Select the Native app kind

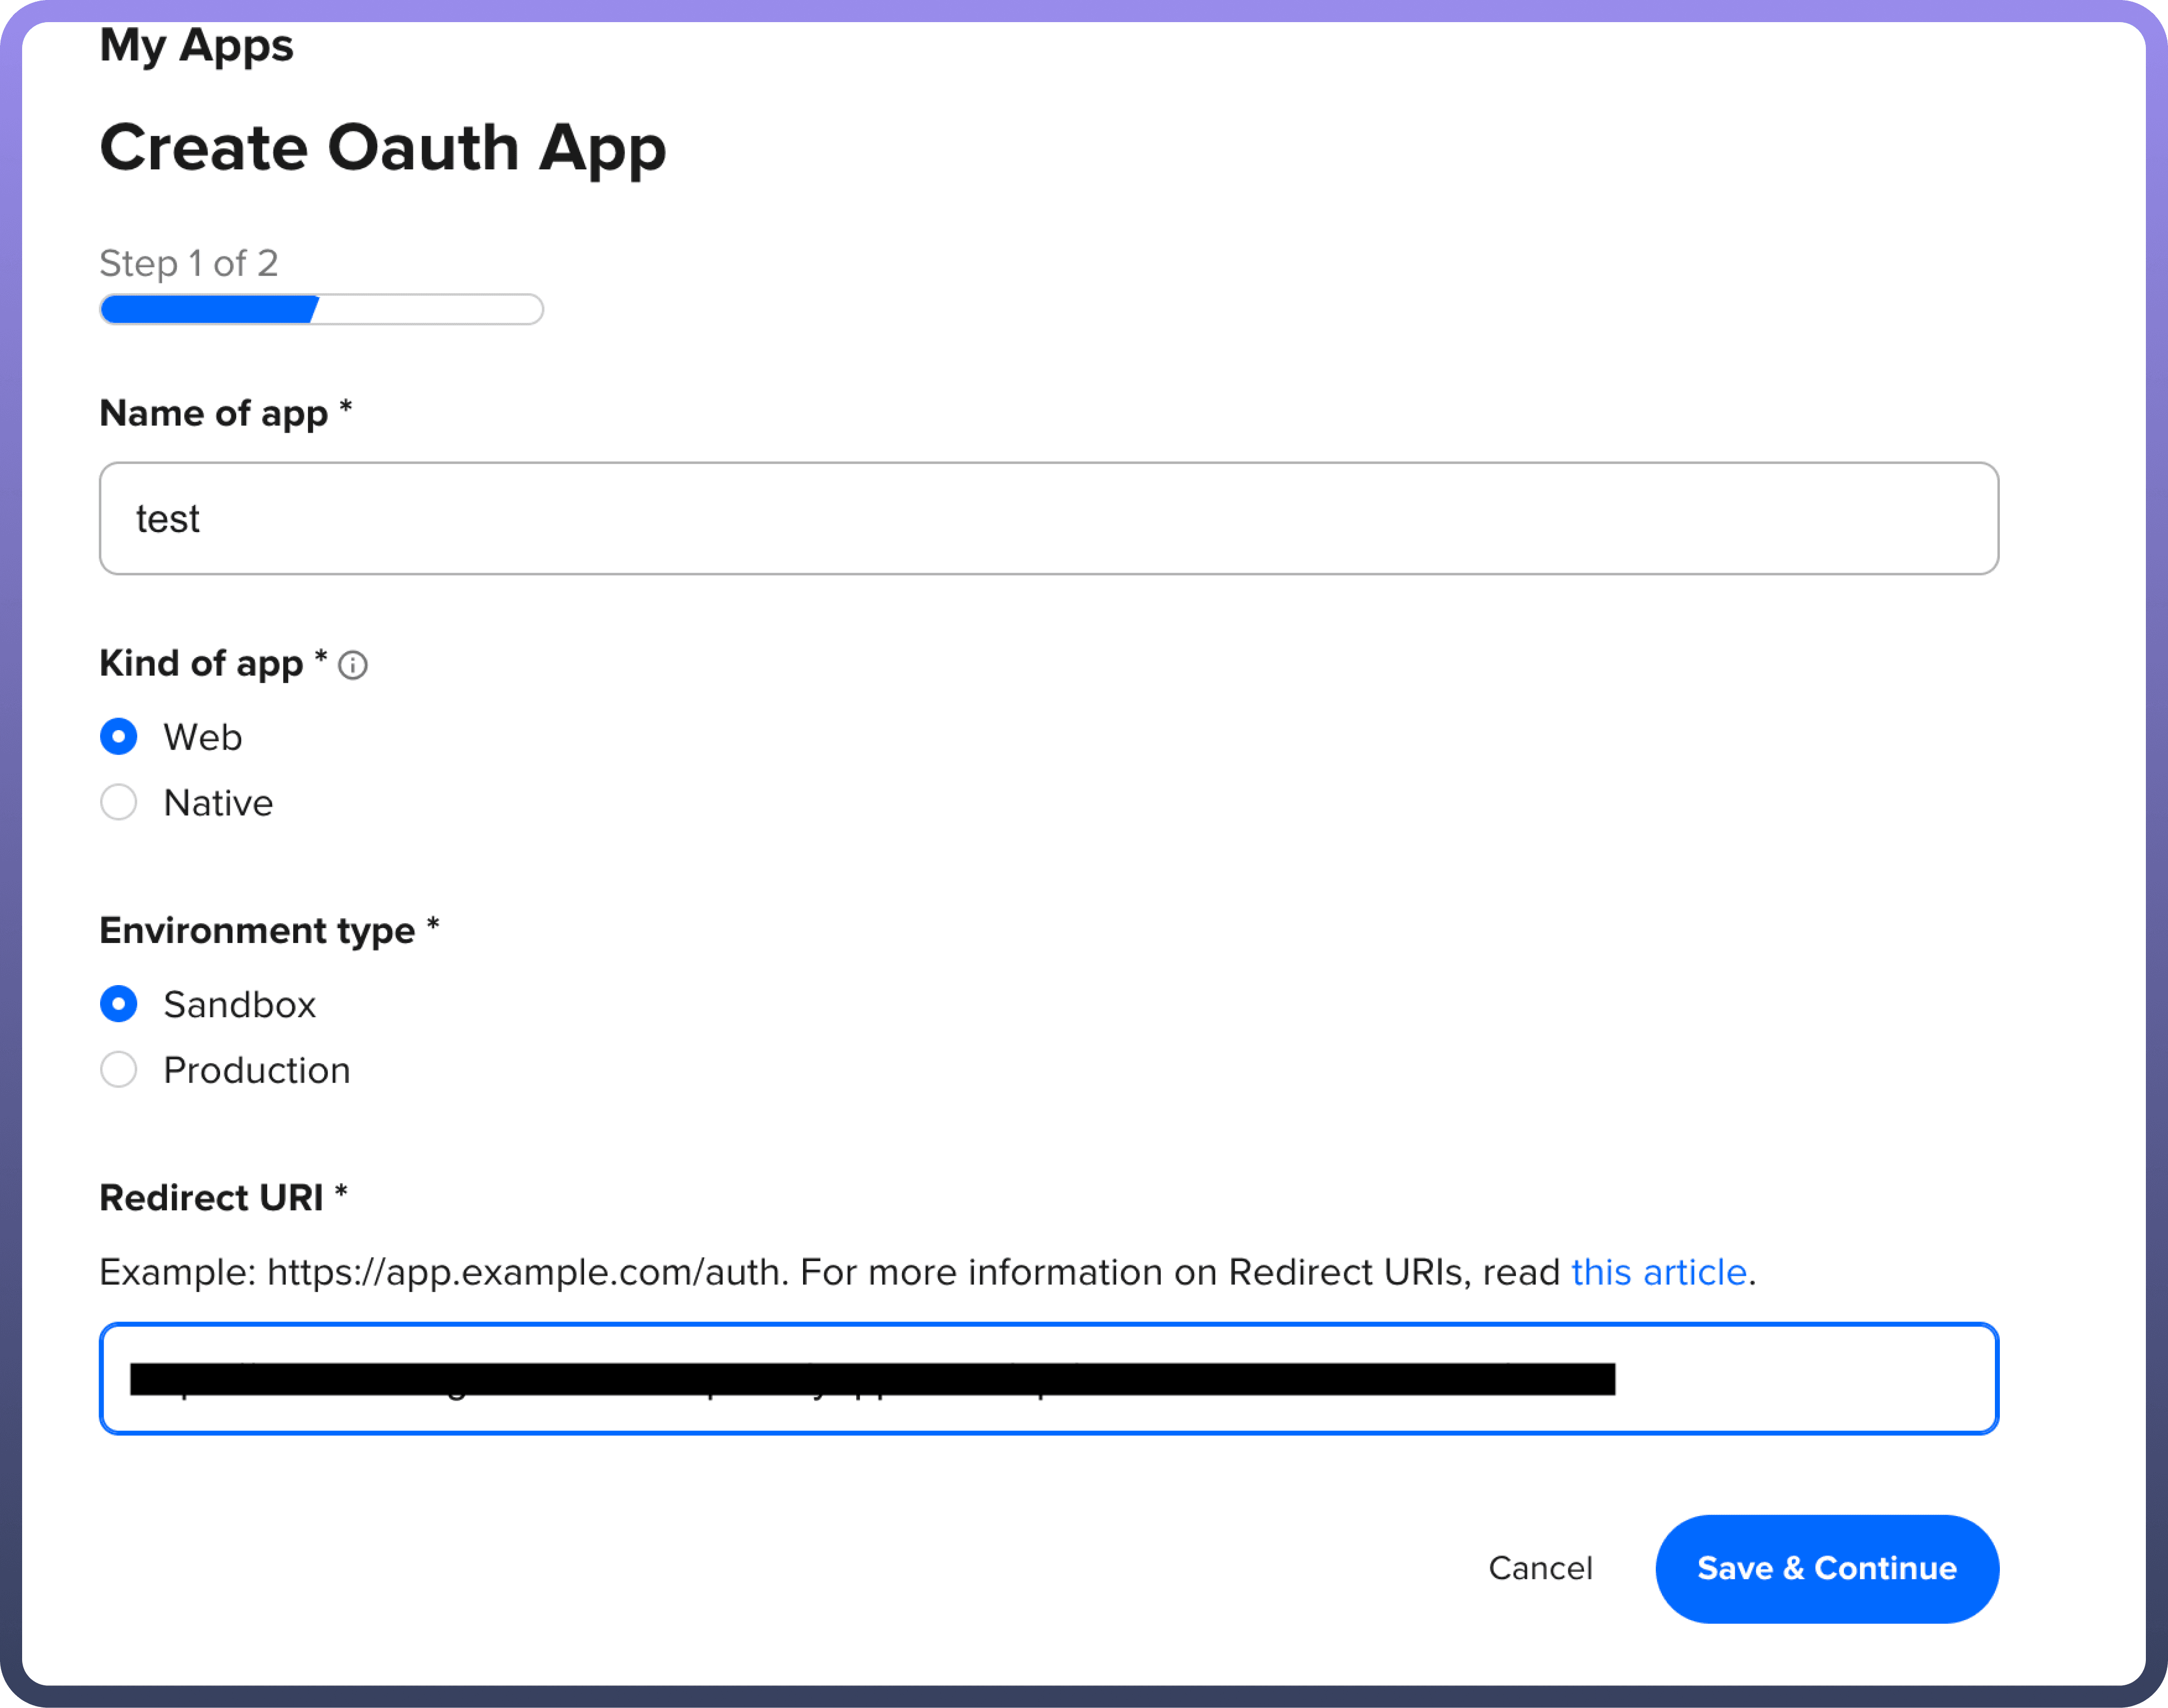pos(119,802)
